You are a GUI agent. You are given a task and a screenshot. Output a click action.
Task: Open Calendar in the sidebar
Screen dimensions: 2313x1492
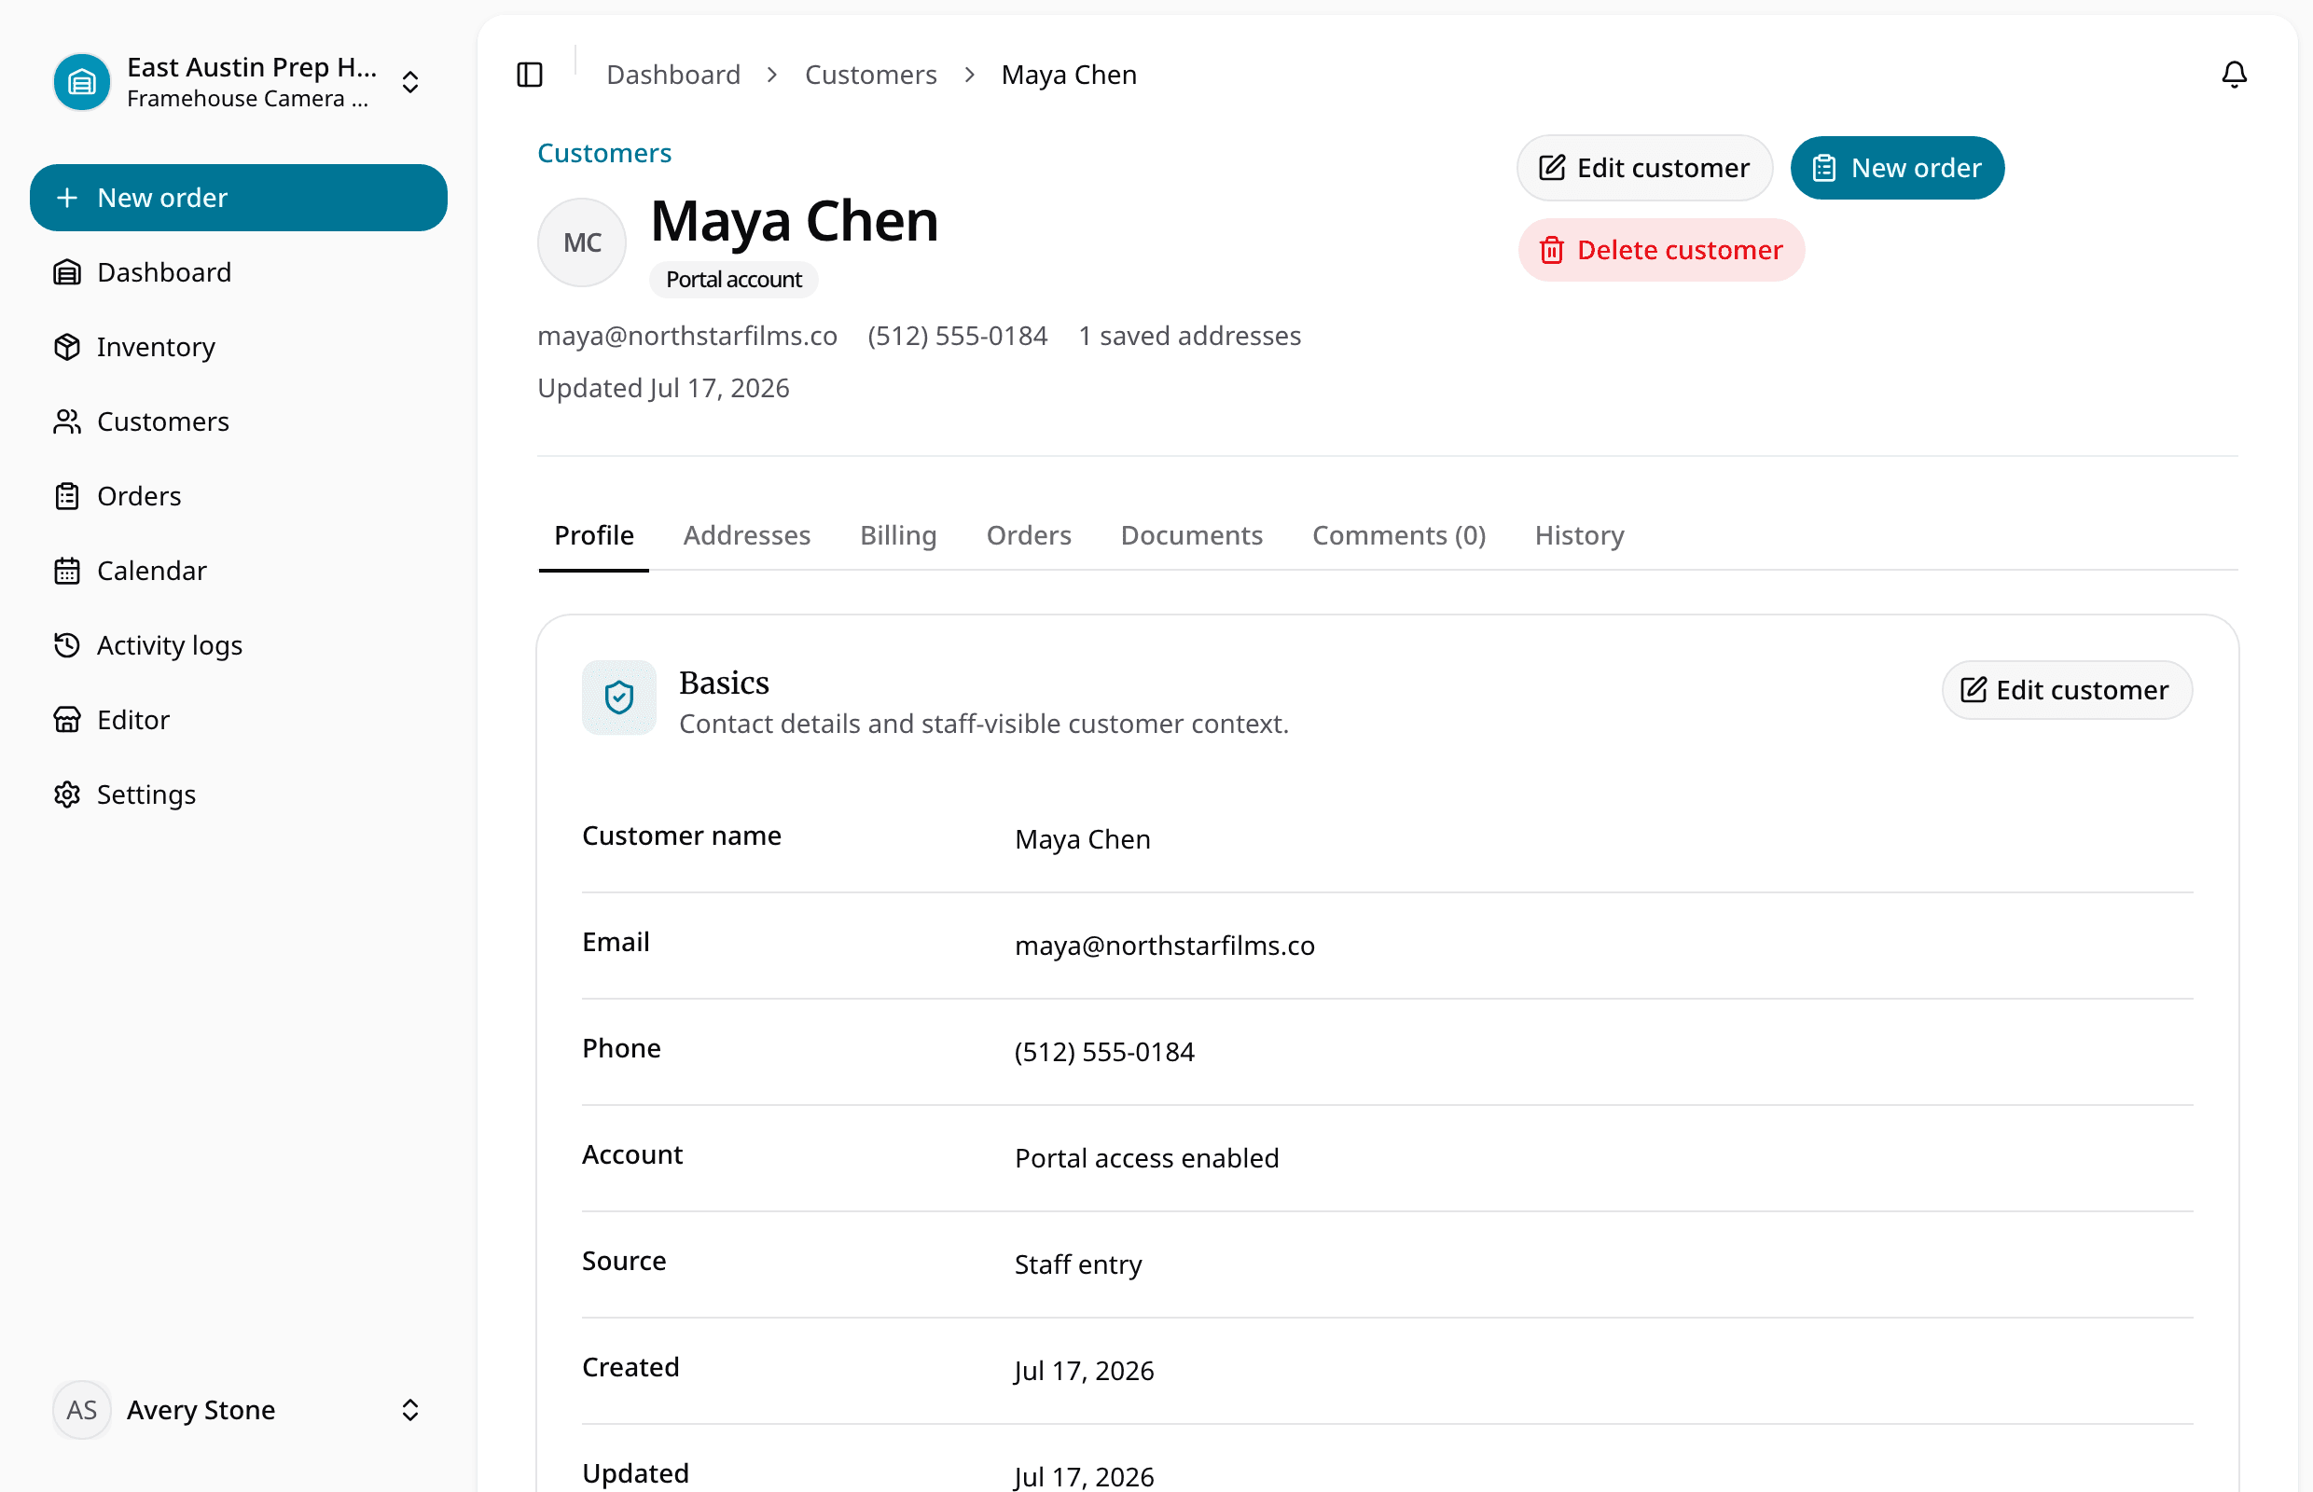[239, 571]
